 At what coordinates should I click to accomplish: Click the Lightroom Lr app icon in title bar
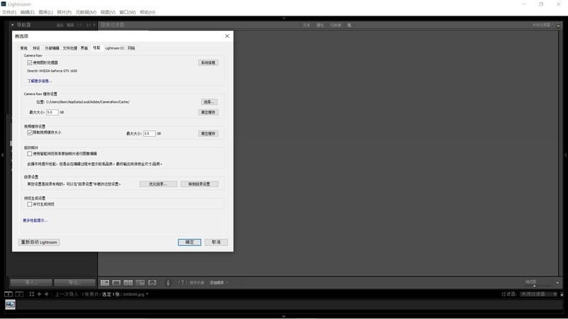pyautogui.click(x=4, y=4)
